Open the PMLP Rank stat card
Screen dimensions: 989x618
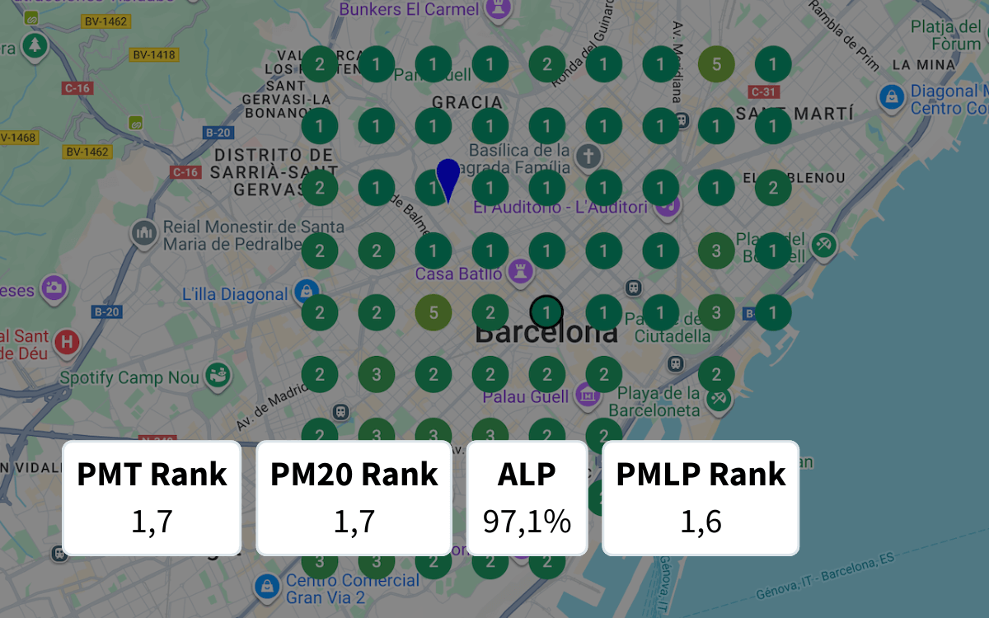pyautogui.click(x=701, y=498)
